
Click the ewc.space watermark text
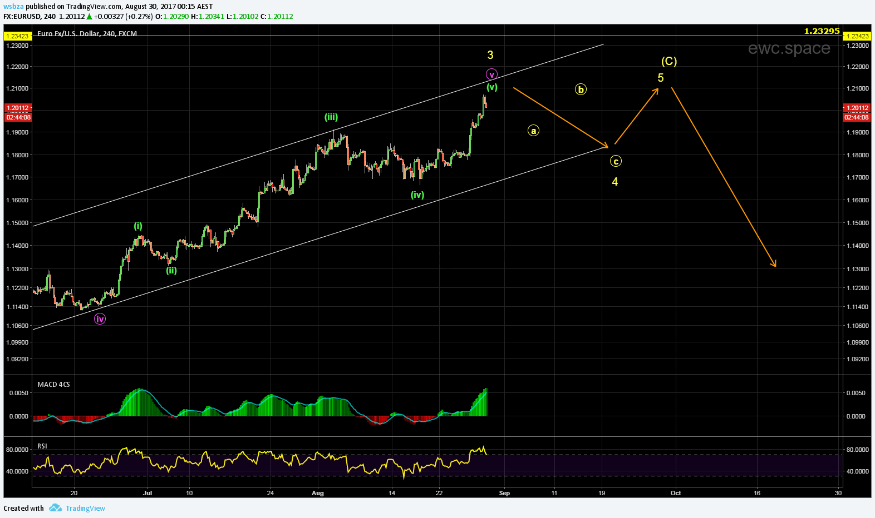pos(789,48)
